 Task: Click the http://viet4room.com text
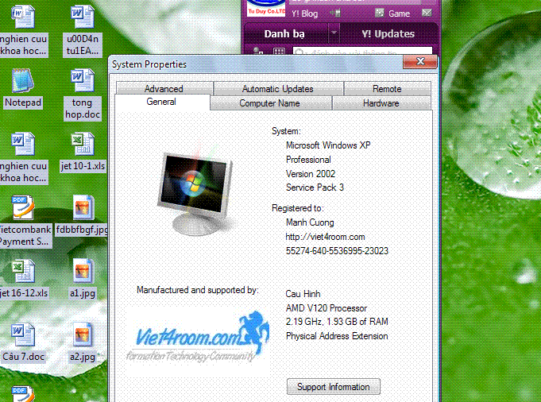(x=325, y=237)
